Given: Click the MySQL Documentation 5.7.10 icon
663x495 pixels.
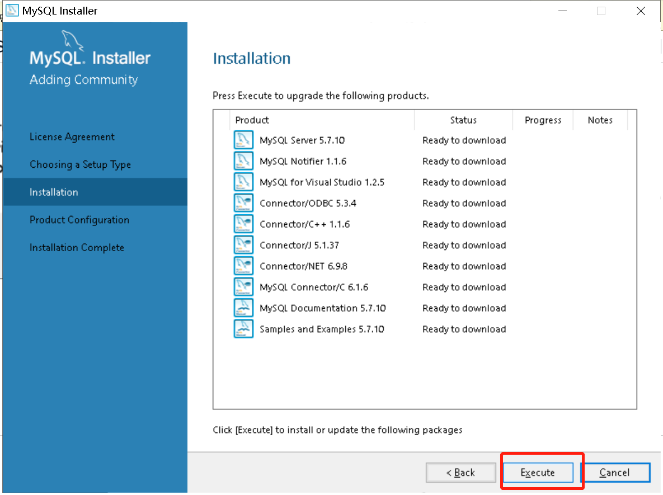Looking at the screenshot, I should [x=243, y=308].
